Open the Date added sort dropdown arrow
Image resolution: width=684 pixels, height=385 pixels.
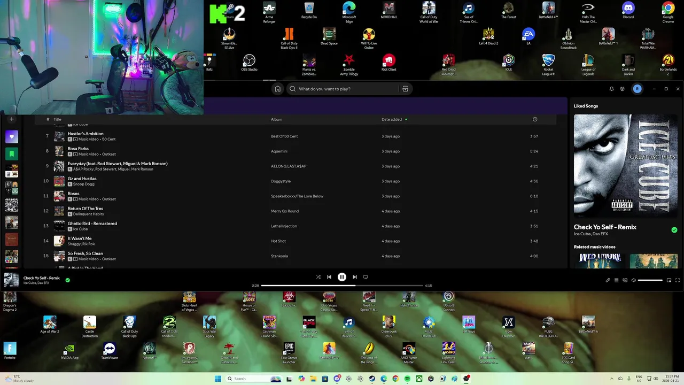pos(406,119)
